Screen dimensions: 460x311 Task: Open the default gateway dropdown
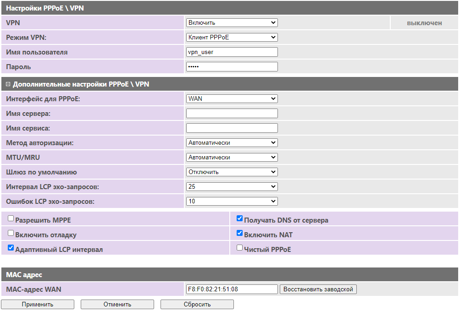coord(232,172)
